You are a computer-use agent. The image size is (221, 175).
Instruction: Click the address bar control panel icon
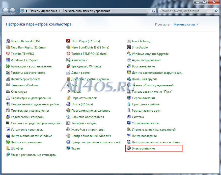tap(22, 11)
